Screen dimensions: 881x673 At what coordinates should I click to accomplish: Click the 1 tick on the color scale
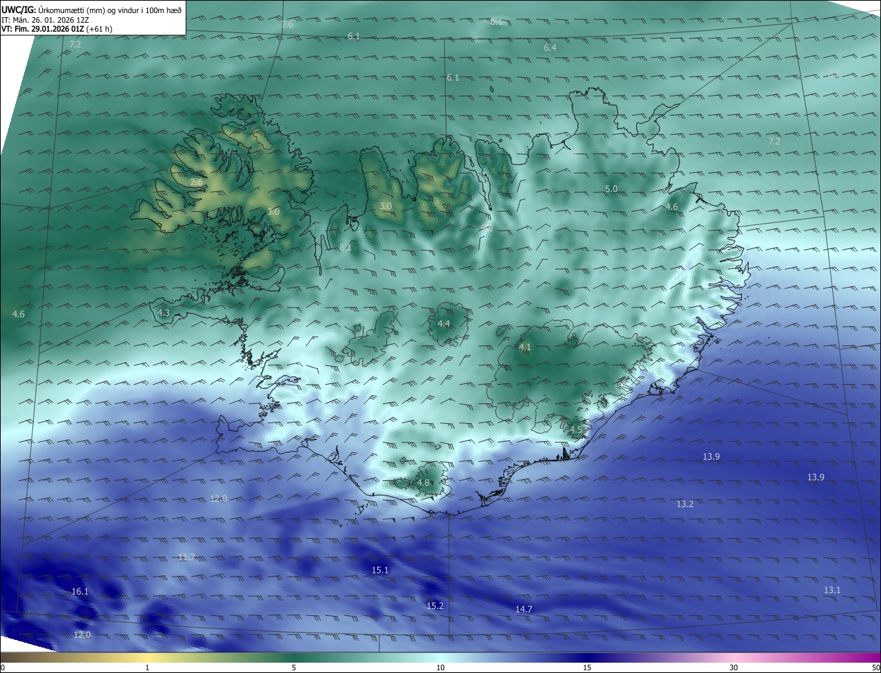click(147, 668)
